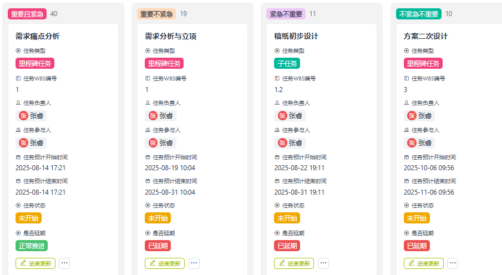Select the 重要不紧急 column header tag

(x=156, y=14)
